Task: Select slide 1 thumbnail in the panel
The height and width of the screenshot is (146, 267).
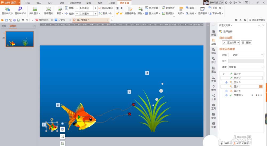Action: click(x=20, y=39)
